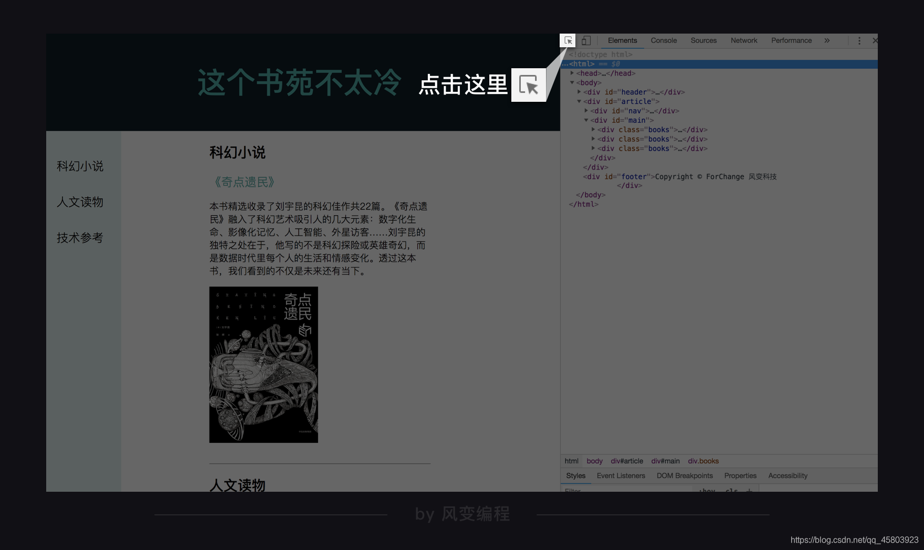
Task: Expand the div id nav node
Action: (x=586, y=111)
